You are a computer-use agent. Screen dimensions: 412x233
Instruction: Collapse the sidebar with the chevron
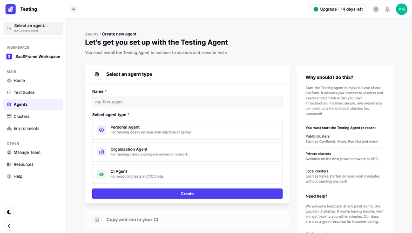[9, 226]
